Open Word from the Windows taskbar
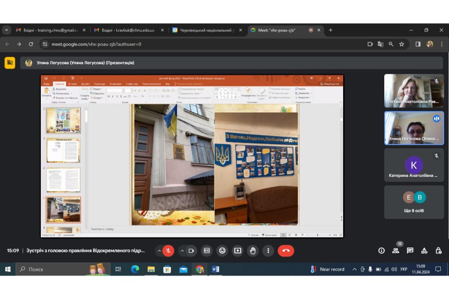449x299 pixels. 216,269
